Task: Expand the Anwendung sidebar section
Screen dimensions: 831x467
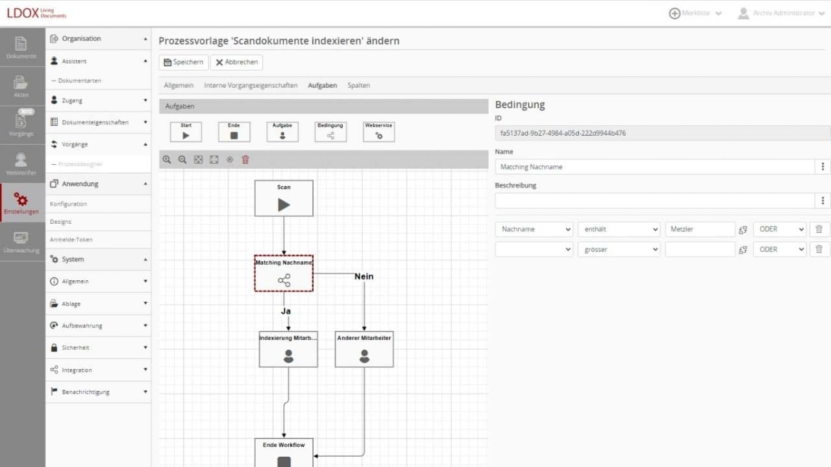Action: click(x=98, y=184)
